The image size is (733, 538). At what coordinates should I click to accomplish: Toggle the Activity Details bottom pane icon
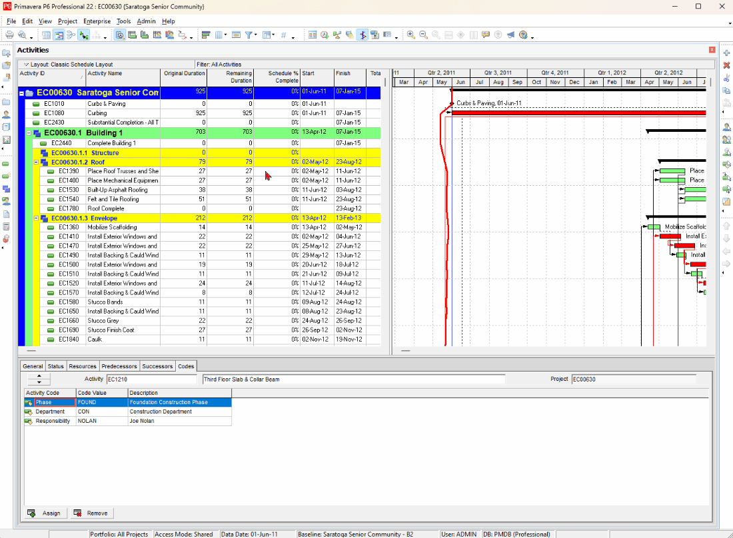[120, 35]
